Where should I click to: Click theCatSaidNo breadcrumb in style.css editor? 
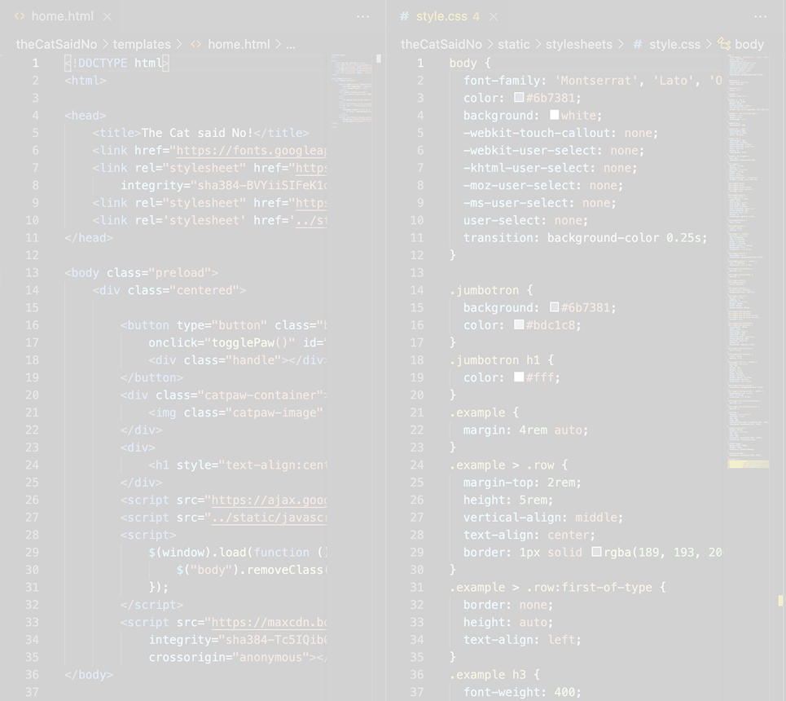coord(441,44)
